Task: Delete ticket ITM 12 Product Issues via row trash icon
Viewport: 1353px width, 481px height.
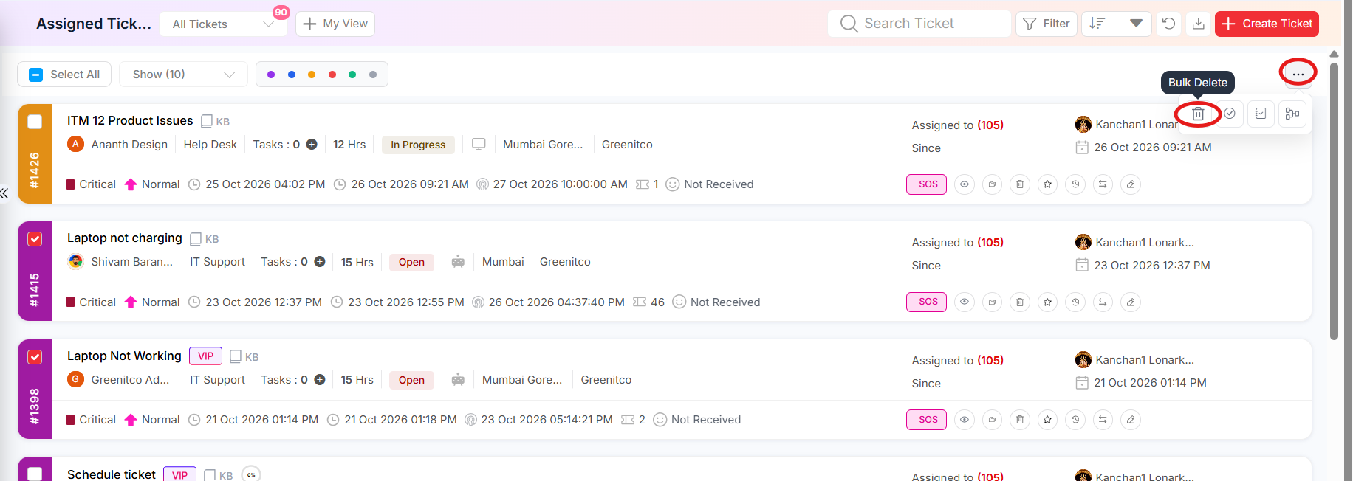Action: pyautogui.click(x=1020, y=184)
